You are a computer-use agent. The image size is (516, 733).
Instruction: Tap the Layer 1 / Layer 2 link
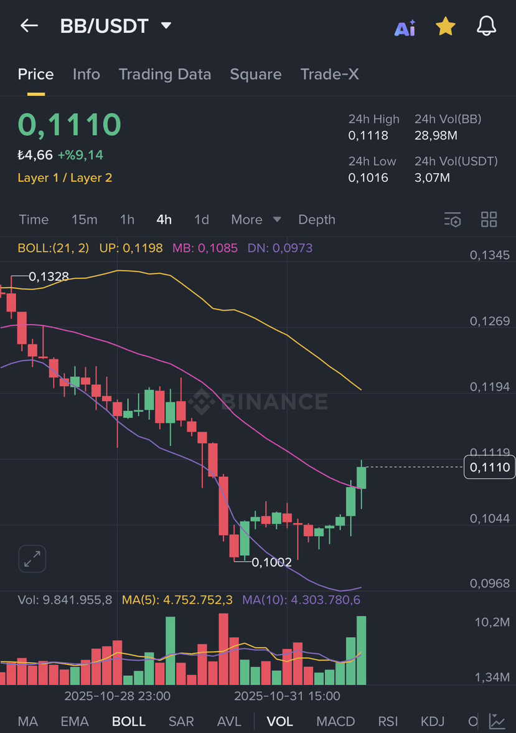tap(65, 177)
